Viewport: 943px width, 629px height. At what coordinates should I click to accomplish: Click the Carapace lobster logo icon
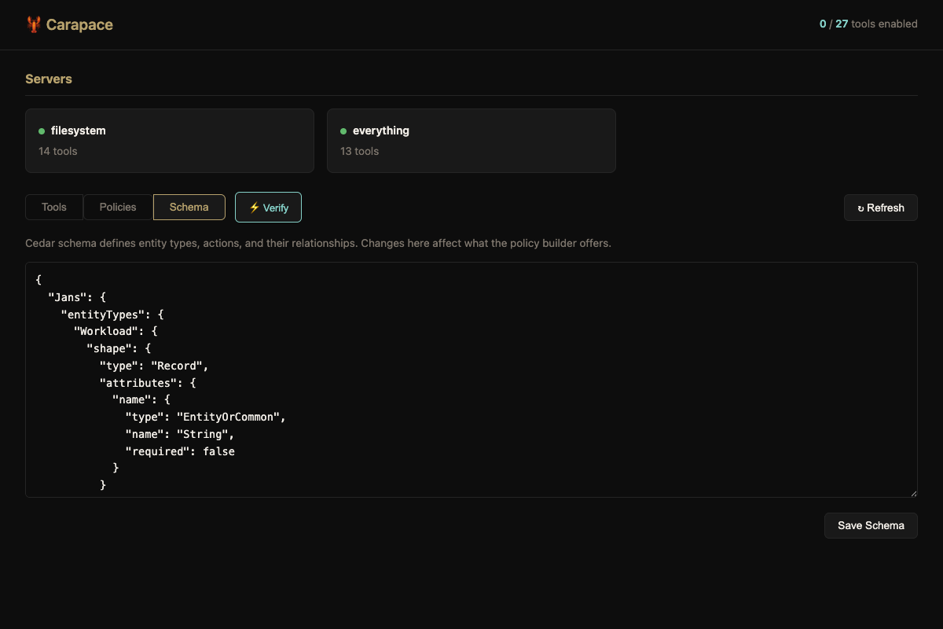[34, 24]
